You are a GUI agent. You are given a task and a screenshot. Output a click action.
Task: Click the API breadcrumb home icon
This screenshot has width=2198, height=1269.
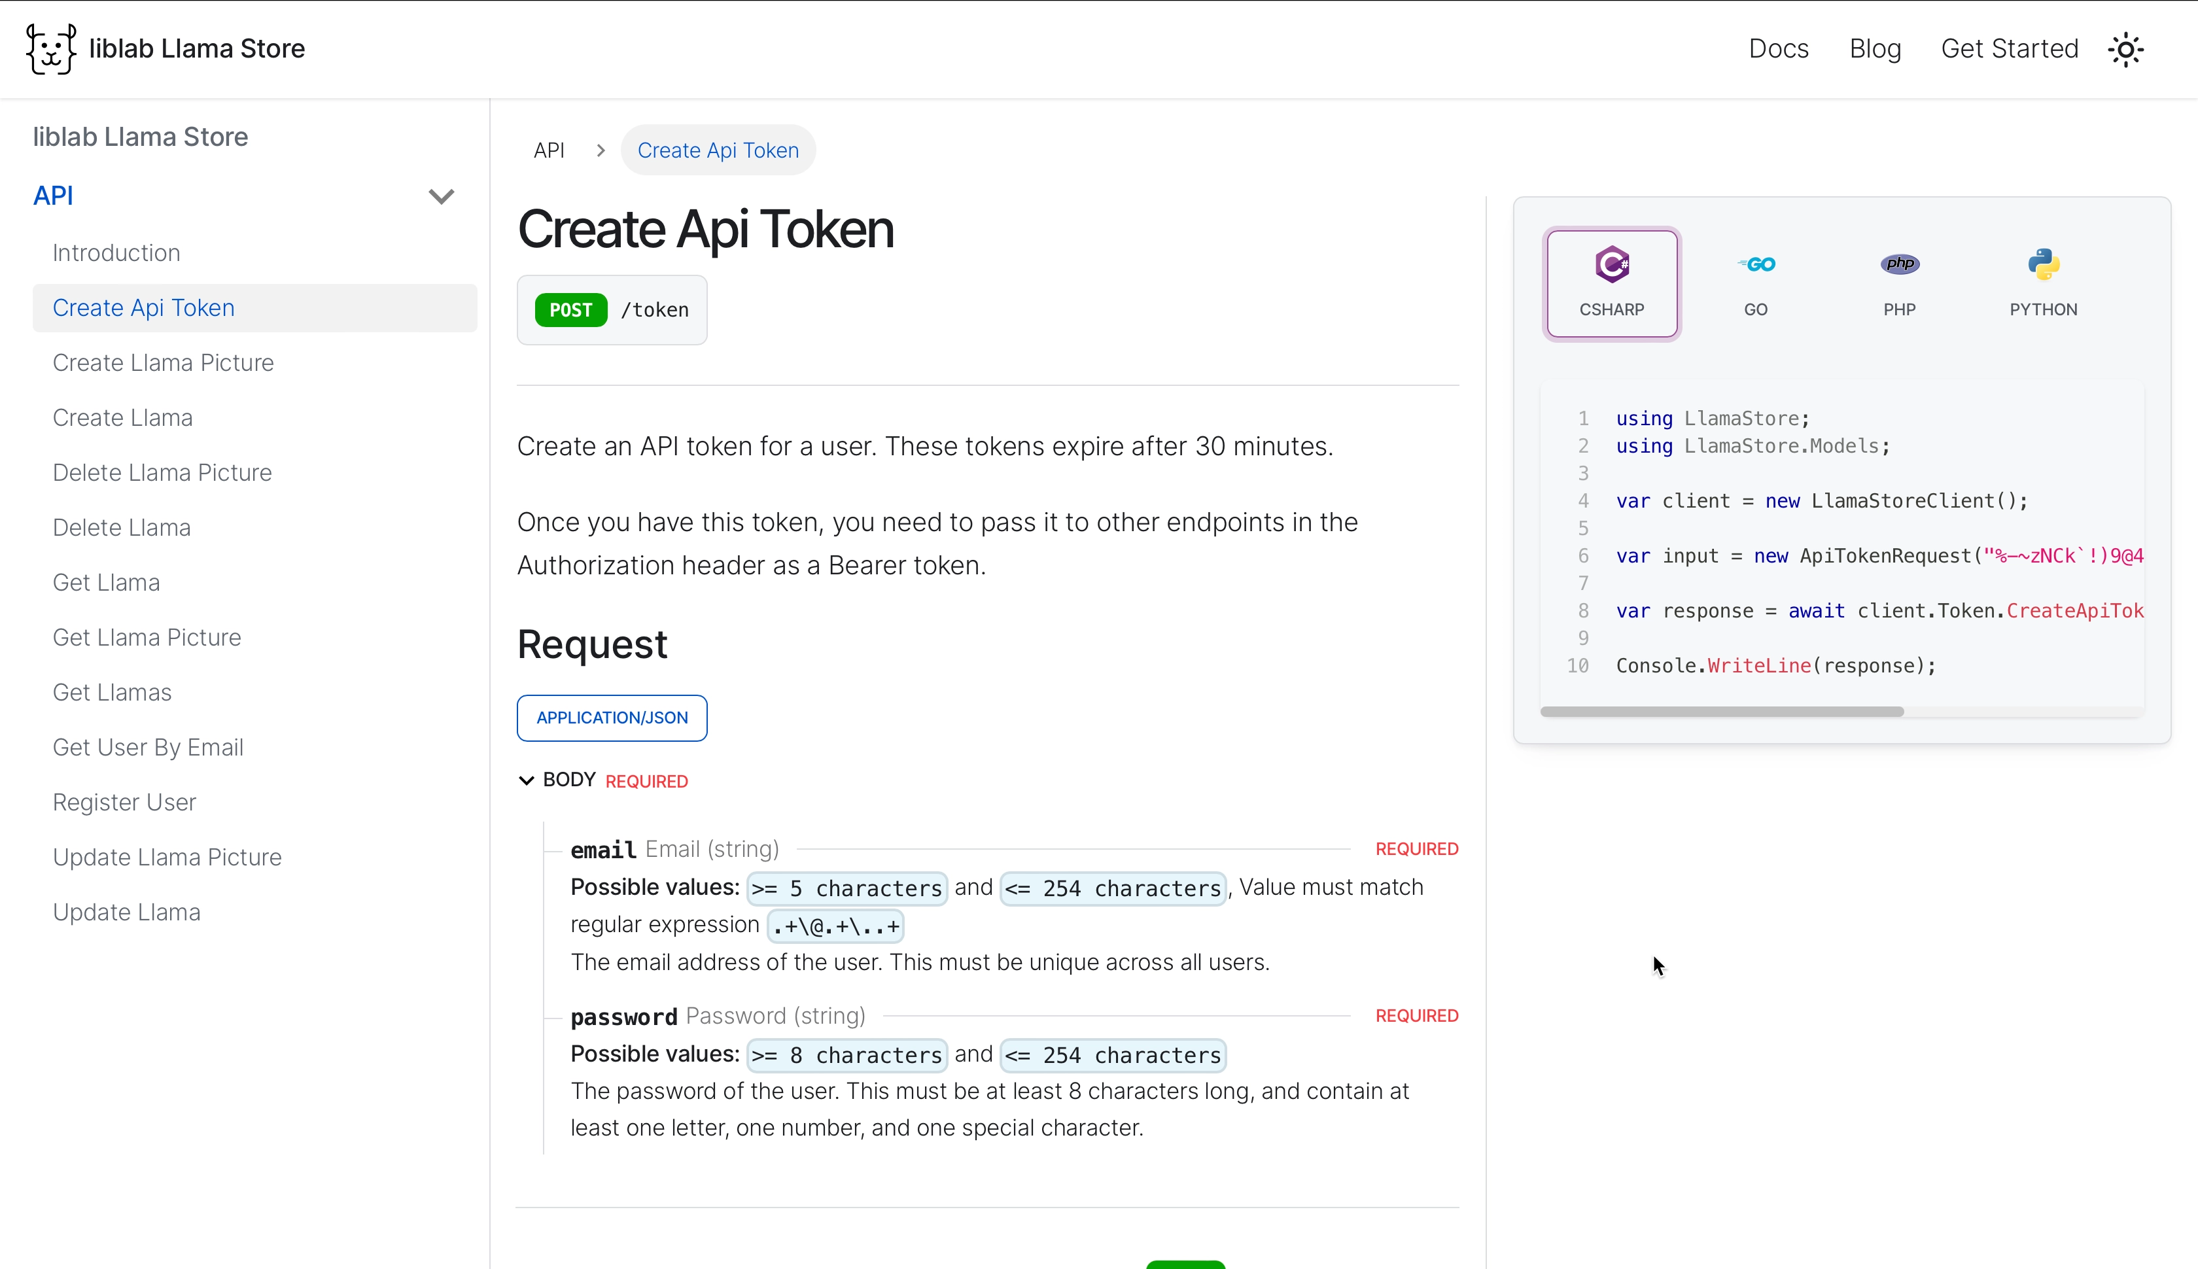[548, 150]
